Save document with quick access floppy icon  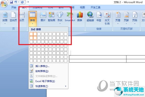[x=11, y=2]
